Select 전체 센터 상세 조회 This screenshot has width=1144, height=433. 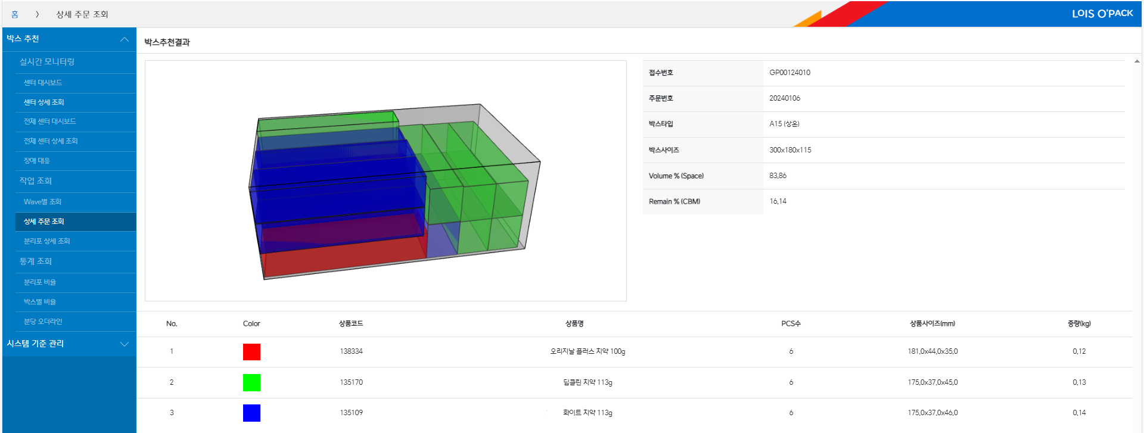(x=51, y=141)
